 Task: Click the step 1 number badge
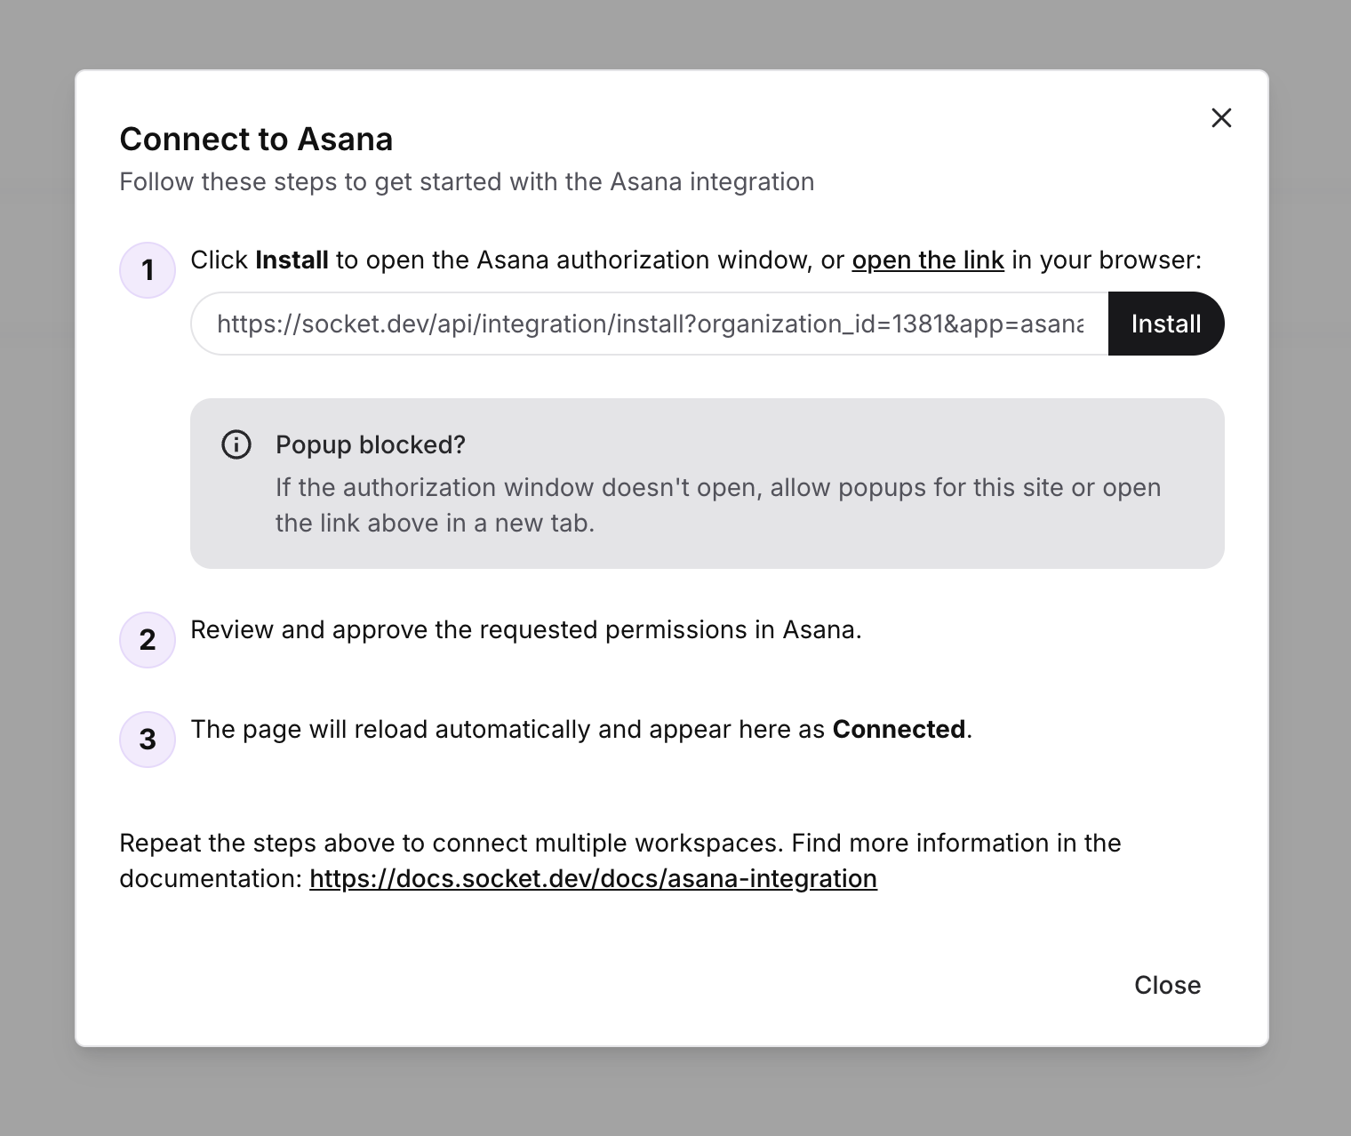click(148, 270)
